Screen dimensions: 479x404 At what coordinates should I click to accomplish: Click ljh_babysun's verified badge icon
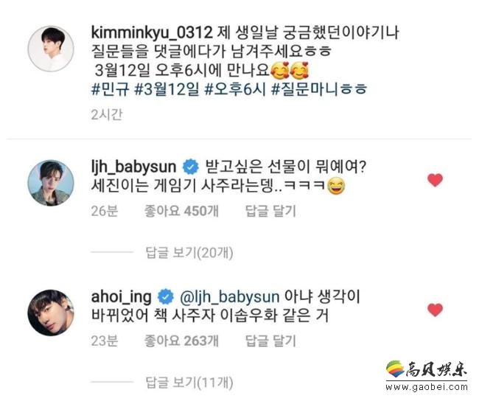[x=191, y=167]
